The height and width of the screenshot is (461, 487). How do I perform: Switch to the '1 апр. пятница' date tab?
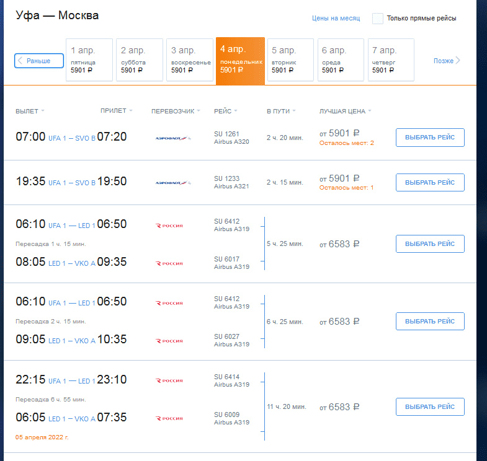(89, 59)
